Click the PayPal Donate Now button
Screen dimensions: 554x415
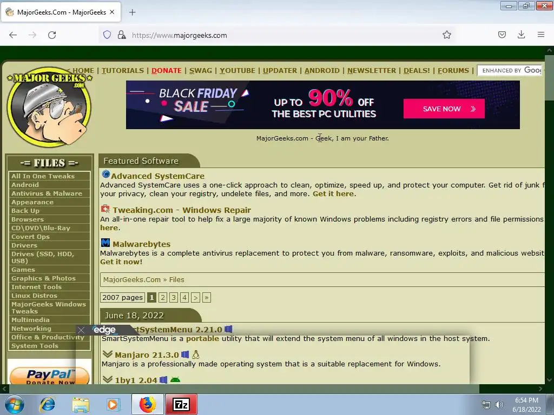coord(49,376)
